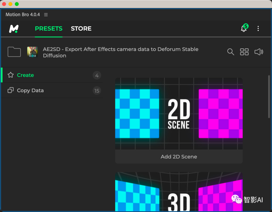Click the star icon beside Create
Screen dimensions: 272x212
pos(11,75)
